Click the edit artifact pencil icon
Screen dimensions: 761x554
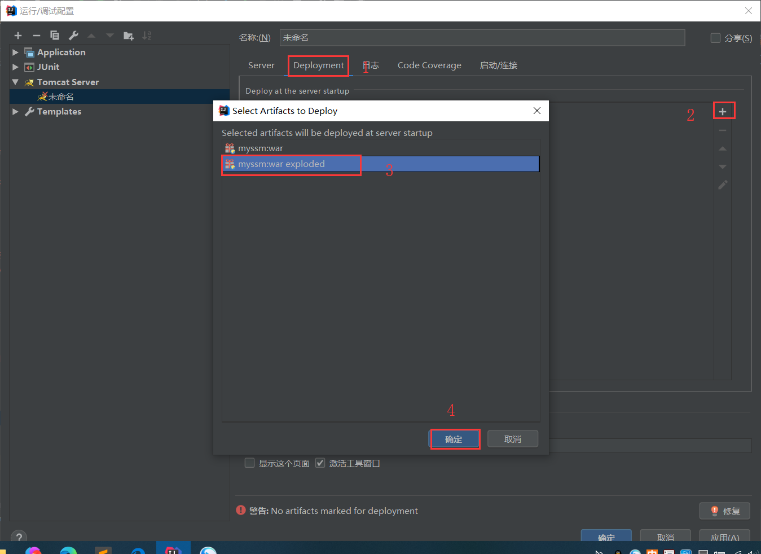(723, 184)
